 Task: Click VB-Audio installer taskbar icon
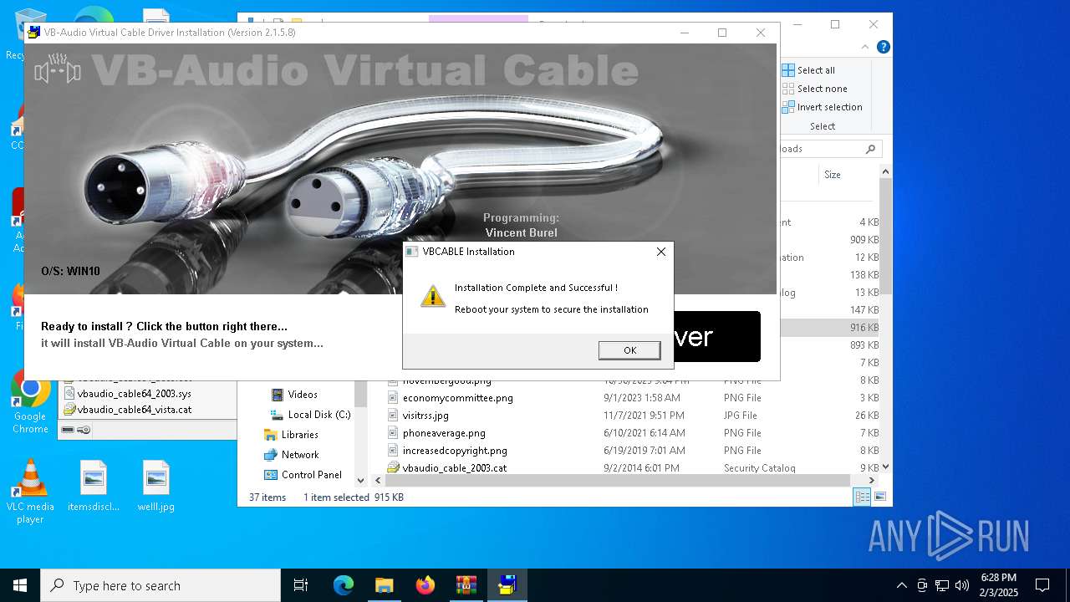click(x=507, y=585)
